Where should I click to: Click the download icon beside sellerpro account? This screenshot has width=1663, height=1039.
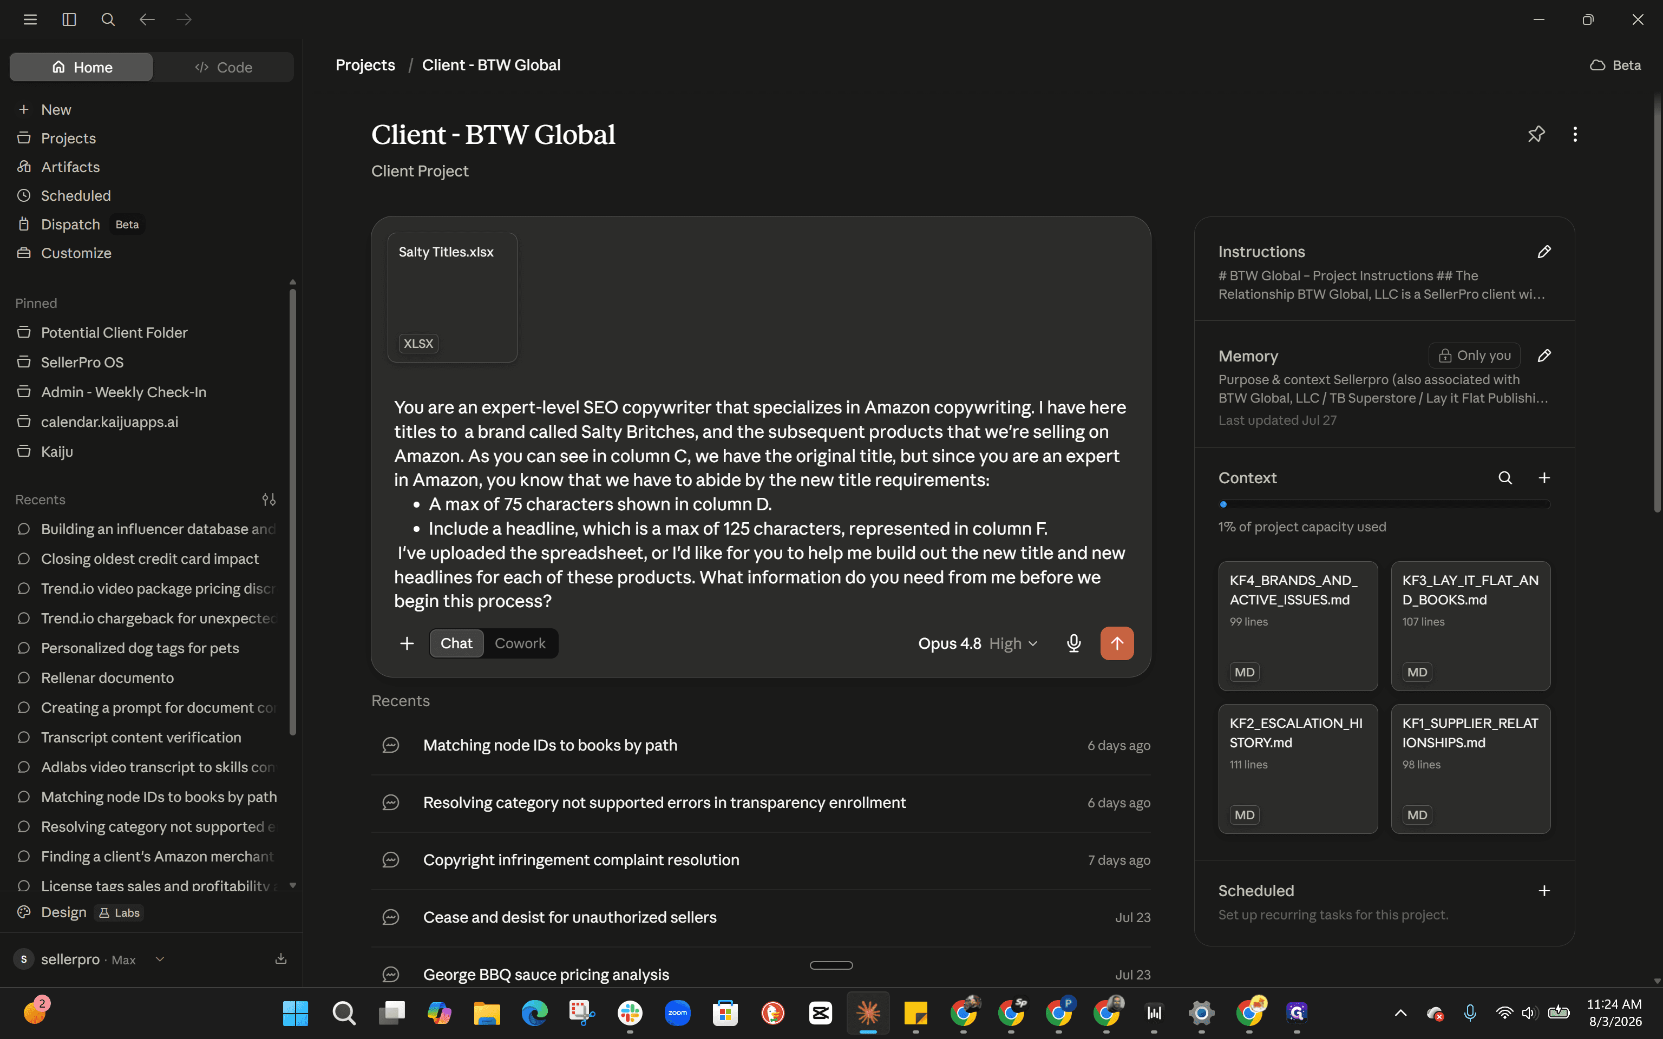tap(281, 958)
